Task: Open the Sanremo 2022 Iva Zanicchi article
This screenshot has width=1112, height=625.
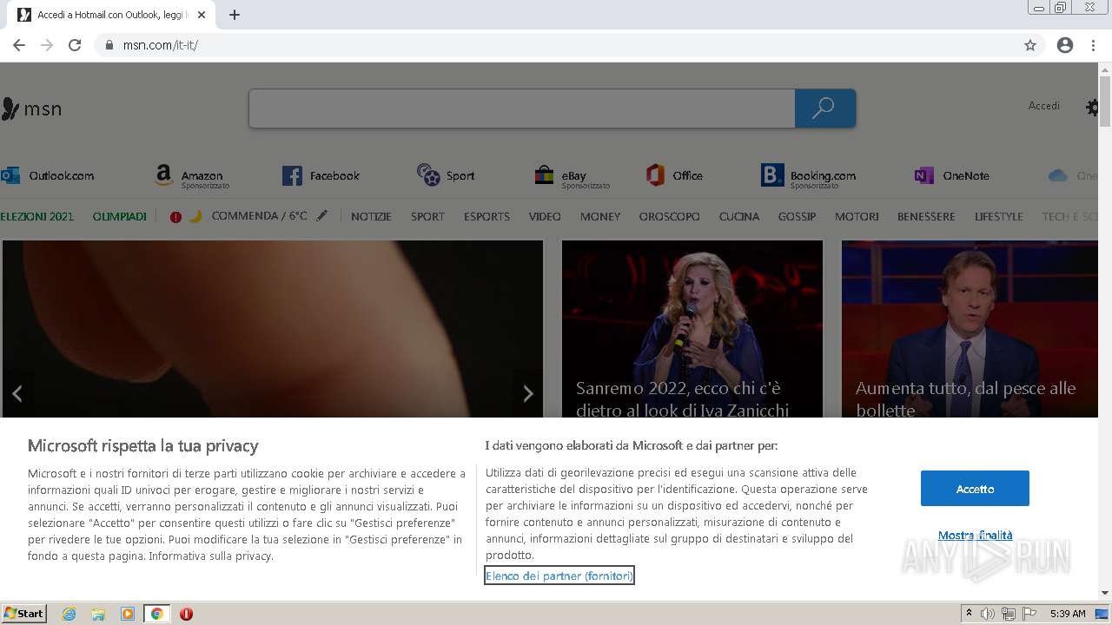Action: 692,329
